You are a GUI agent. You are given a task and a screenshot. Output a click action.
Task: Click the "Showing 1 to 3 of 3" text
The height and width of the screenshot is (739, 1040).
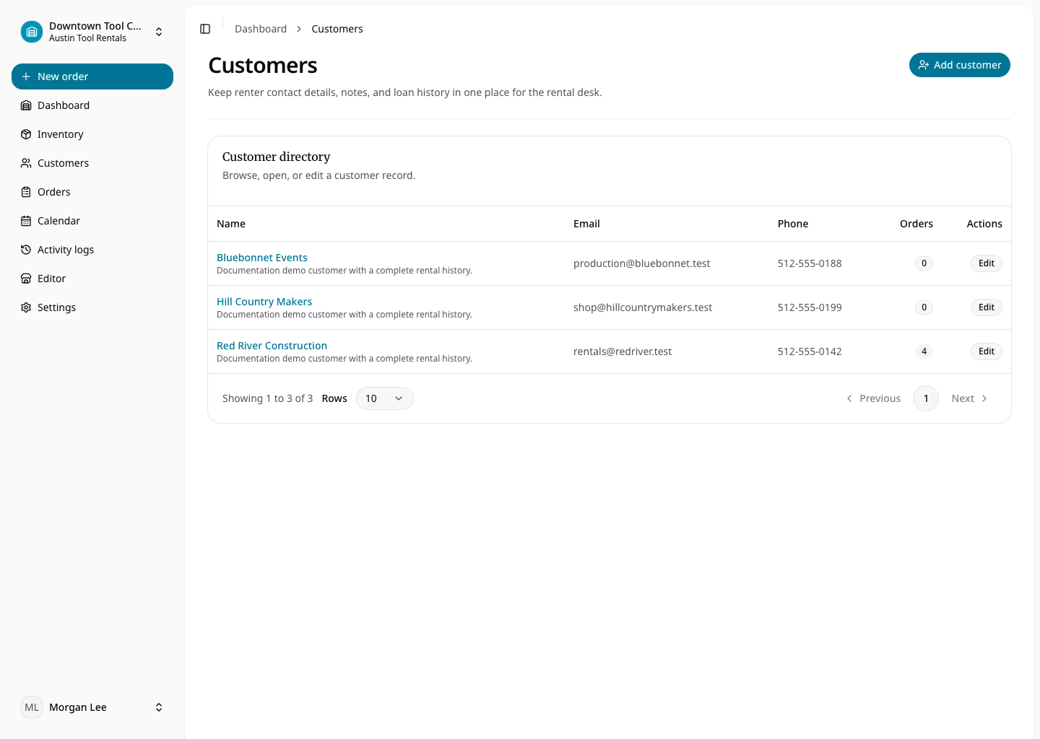[267, 398]
